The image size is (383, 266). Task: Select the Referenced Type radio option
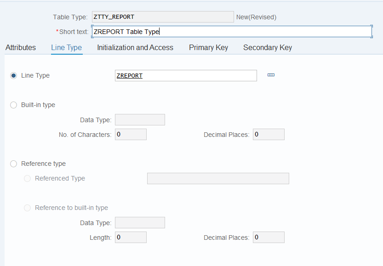coord(27,179)
